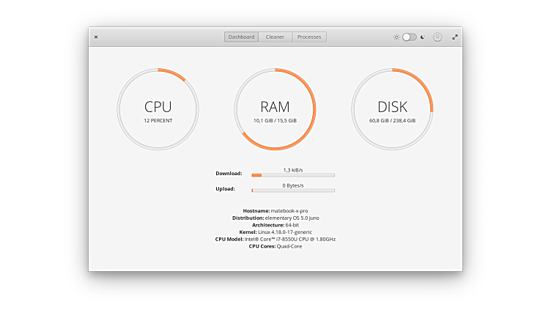Click the DISK usage circle gauge
Viewport: 551px width, 310px height.
(x=392, y=109)
